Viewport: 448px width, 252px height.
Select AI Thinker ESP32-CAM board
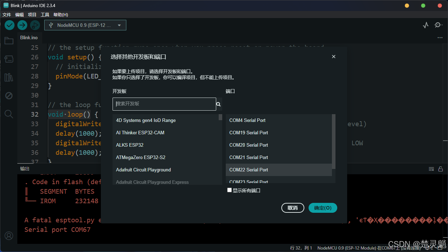tap(166, 133)
